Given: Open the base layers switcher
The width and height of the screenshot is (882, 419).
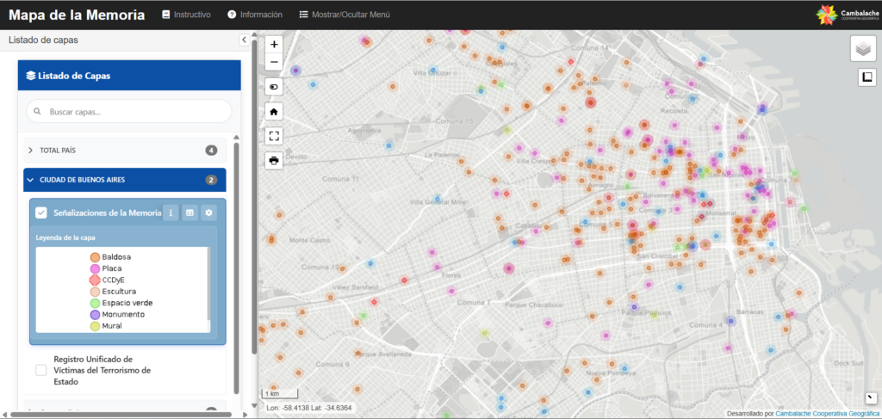Looking at the screenshot, I should tap(863, 49).
